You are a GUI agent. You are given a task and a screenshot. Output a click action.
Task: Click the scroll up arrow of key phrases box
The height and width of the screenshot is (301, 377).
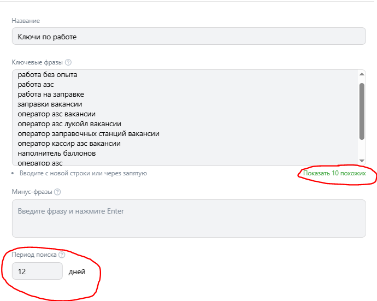coord(362,74)
